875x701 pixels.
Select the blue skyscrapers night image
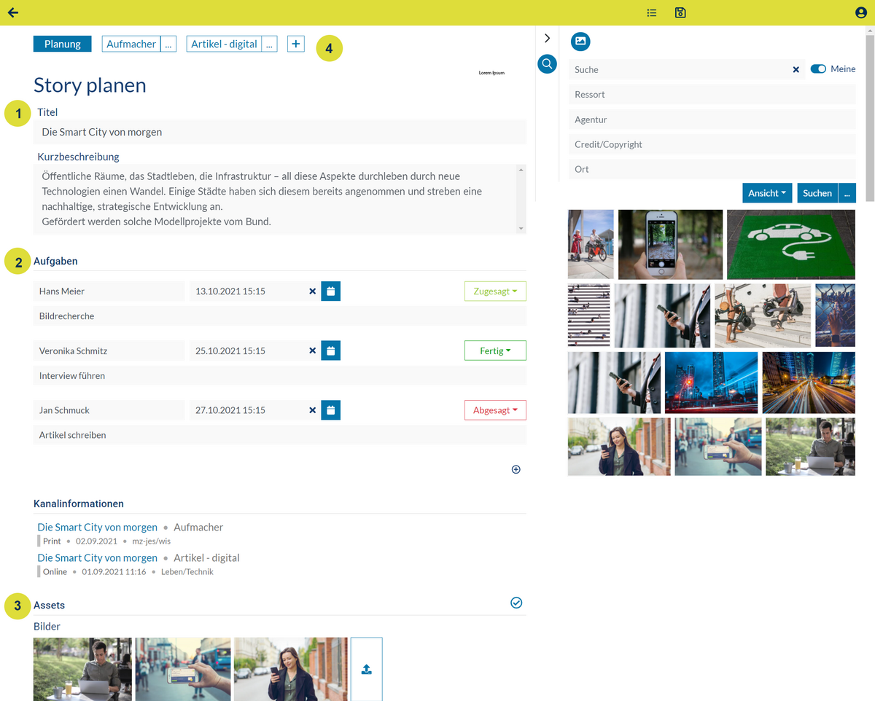point(712,383)
